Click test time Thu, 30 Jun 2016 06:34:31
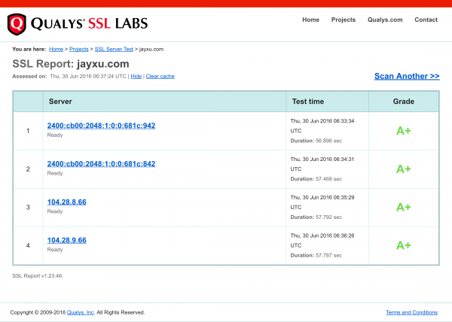 click(x=322, y=159)
